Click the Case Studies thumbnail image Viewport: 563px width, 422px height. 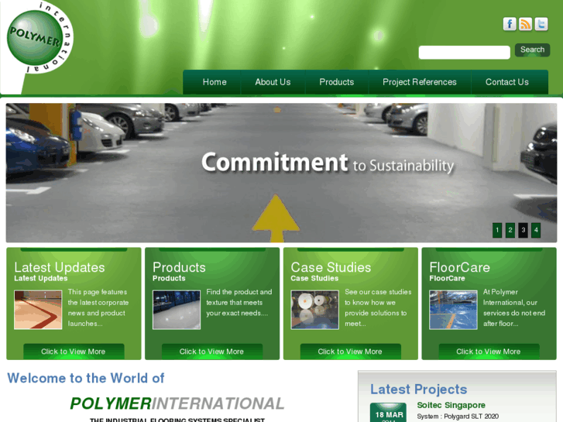[315, 310]
